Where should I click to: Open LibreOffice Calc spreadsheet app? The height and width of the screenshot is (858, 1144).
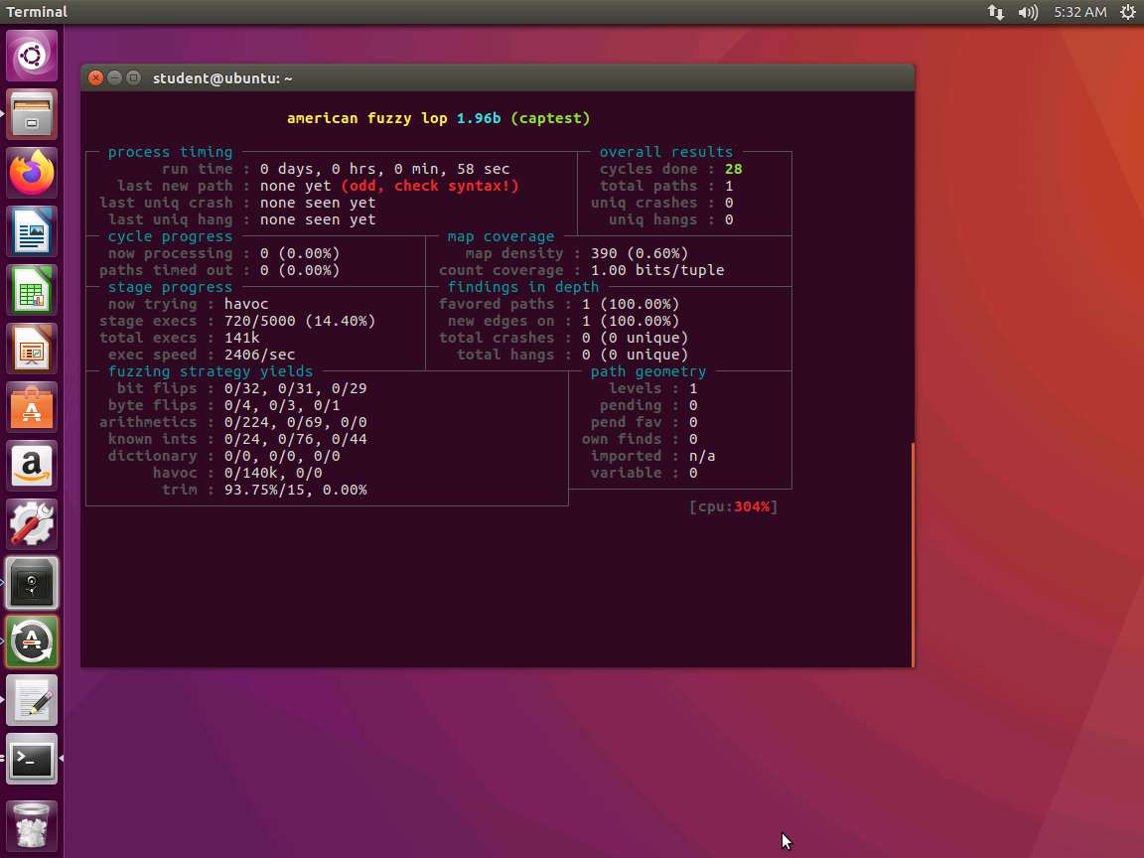point(32,291)
